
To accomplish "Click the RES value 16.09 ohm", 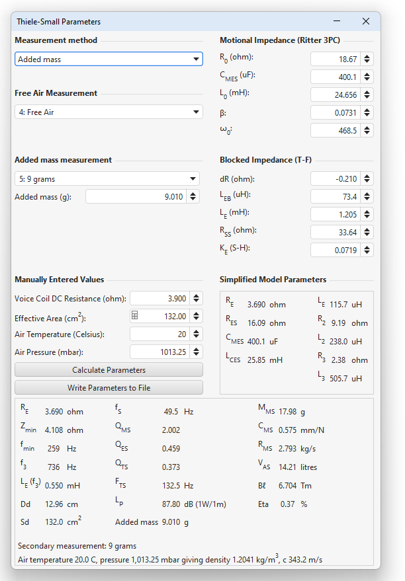I will pos(267,323).
